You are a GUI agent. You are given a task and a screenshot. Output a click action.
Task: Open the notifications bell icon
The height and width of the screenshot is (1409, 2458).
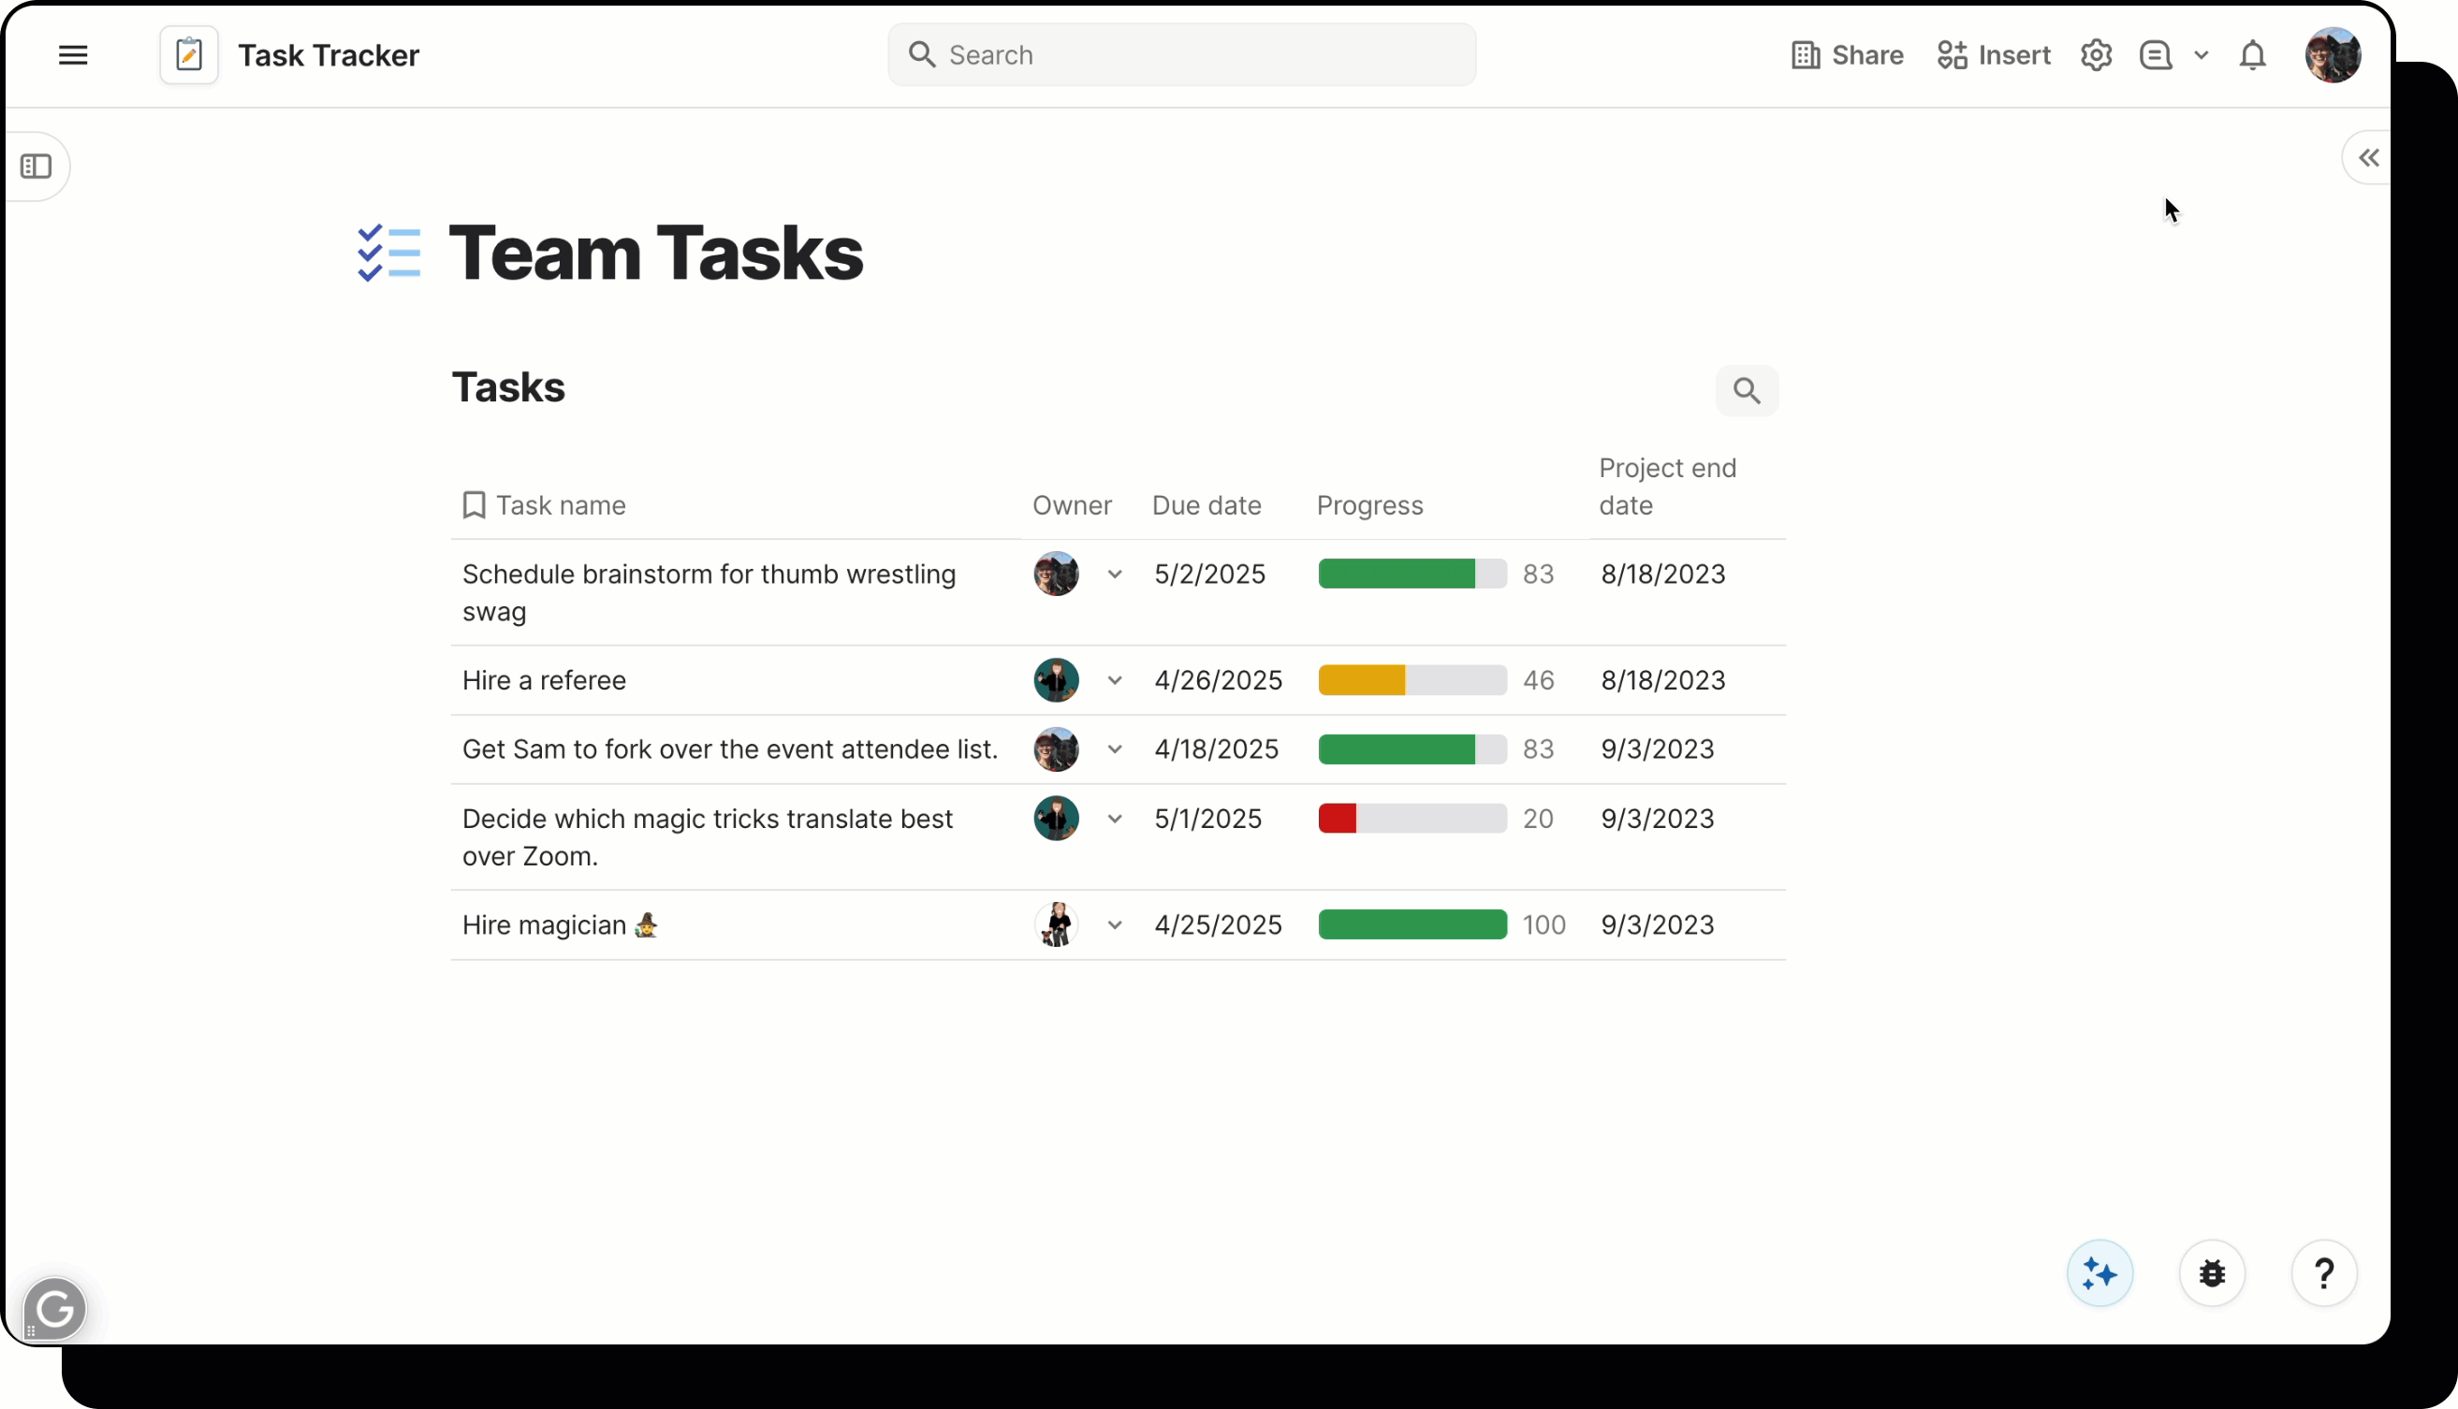[2253, 55]
